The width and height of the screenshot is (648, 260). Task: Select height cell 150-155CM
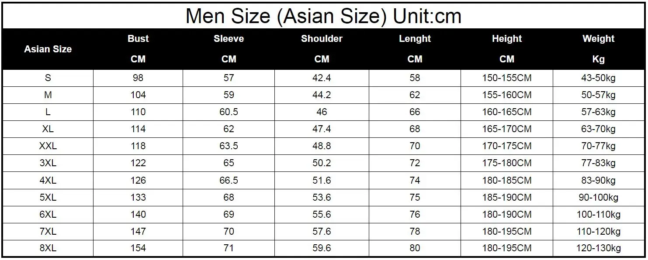point(507,78)
